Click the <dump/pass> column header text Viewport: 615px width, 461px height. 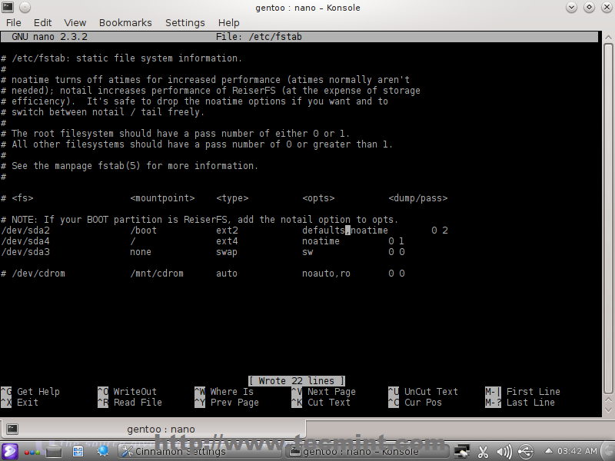418,198
